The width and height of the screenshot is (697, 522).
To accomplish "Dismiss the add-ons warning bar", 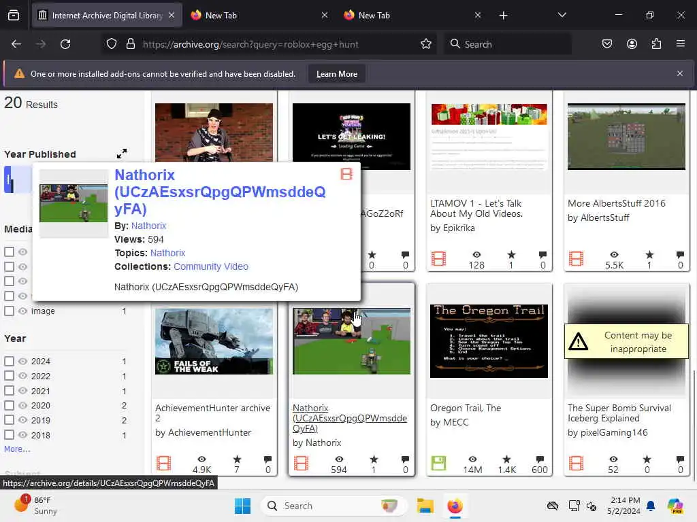I will point(680,73).
